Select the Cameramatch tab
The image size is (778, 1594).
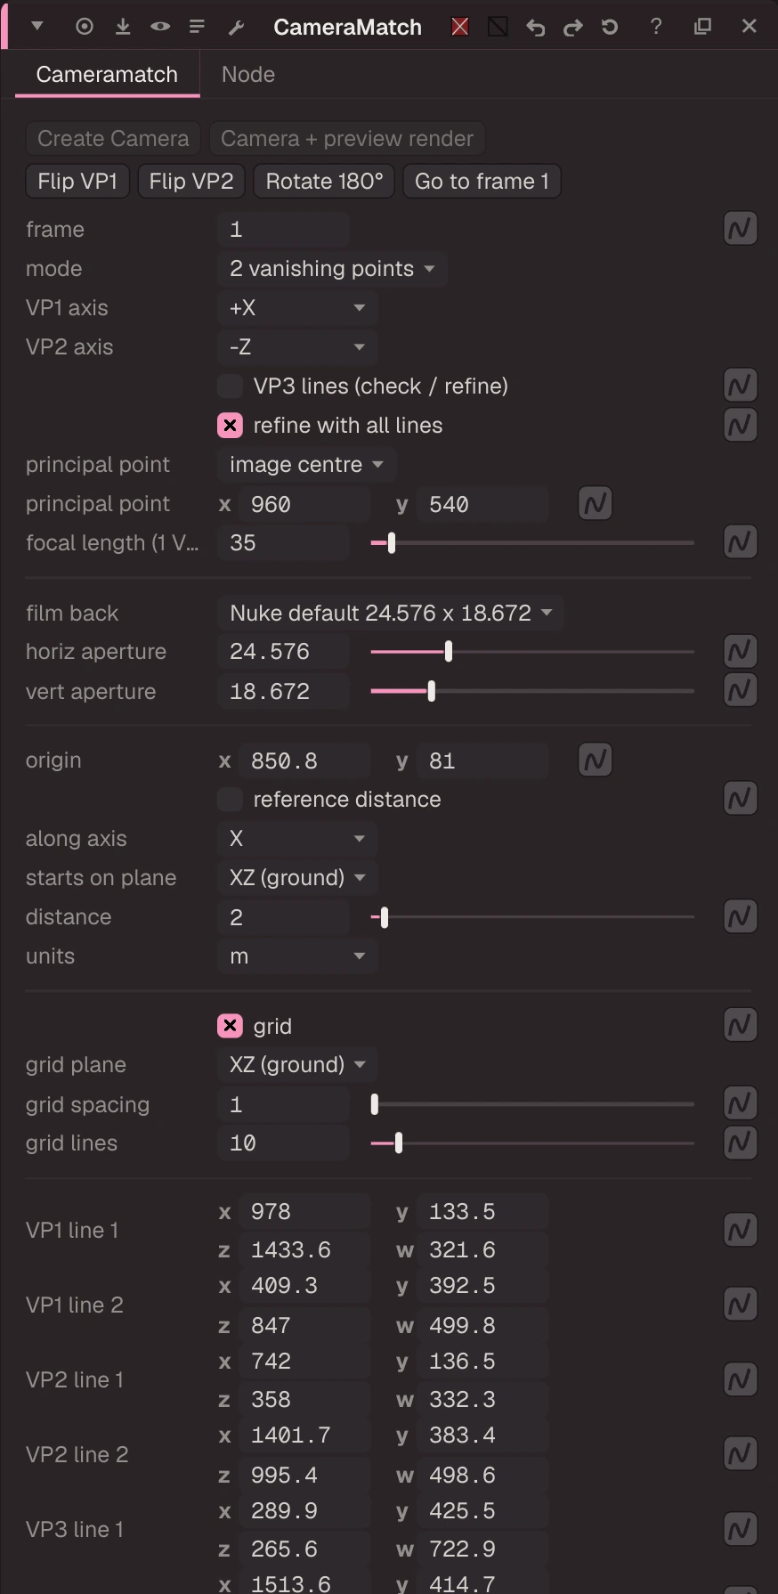click(107, 75)
